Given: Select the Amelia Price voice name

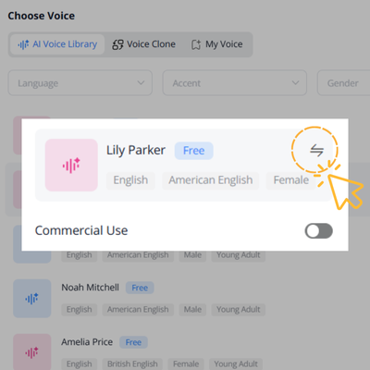Looking at the screenshot, I should tap(87, 342).
